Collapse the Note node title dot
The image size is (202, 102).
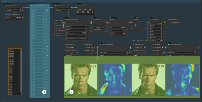point(9,47)
